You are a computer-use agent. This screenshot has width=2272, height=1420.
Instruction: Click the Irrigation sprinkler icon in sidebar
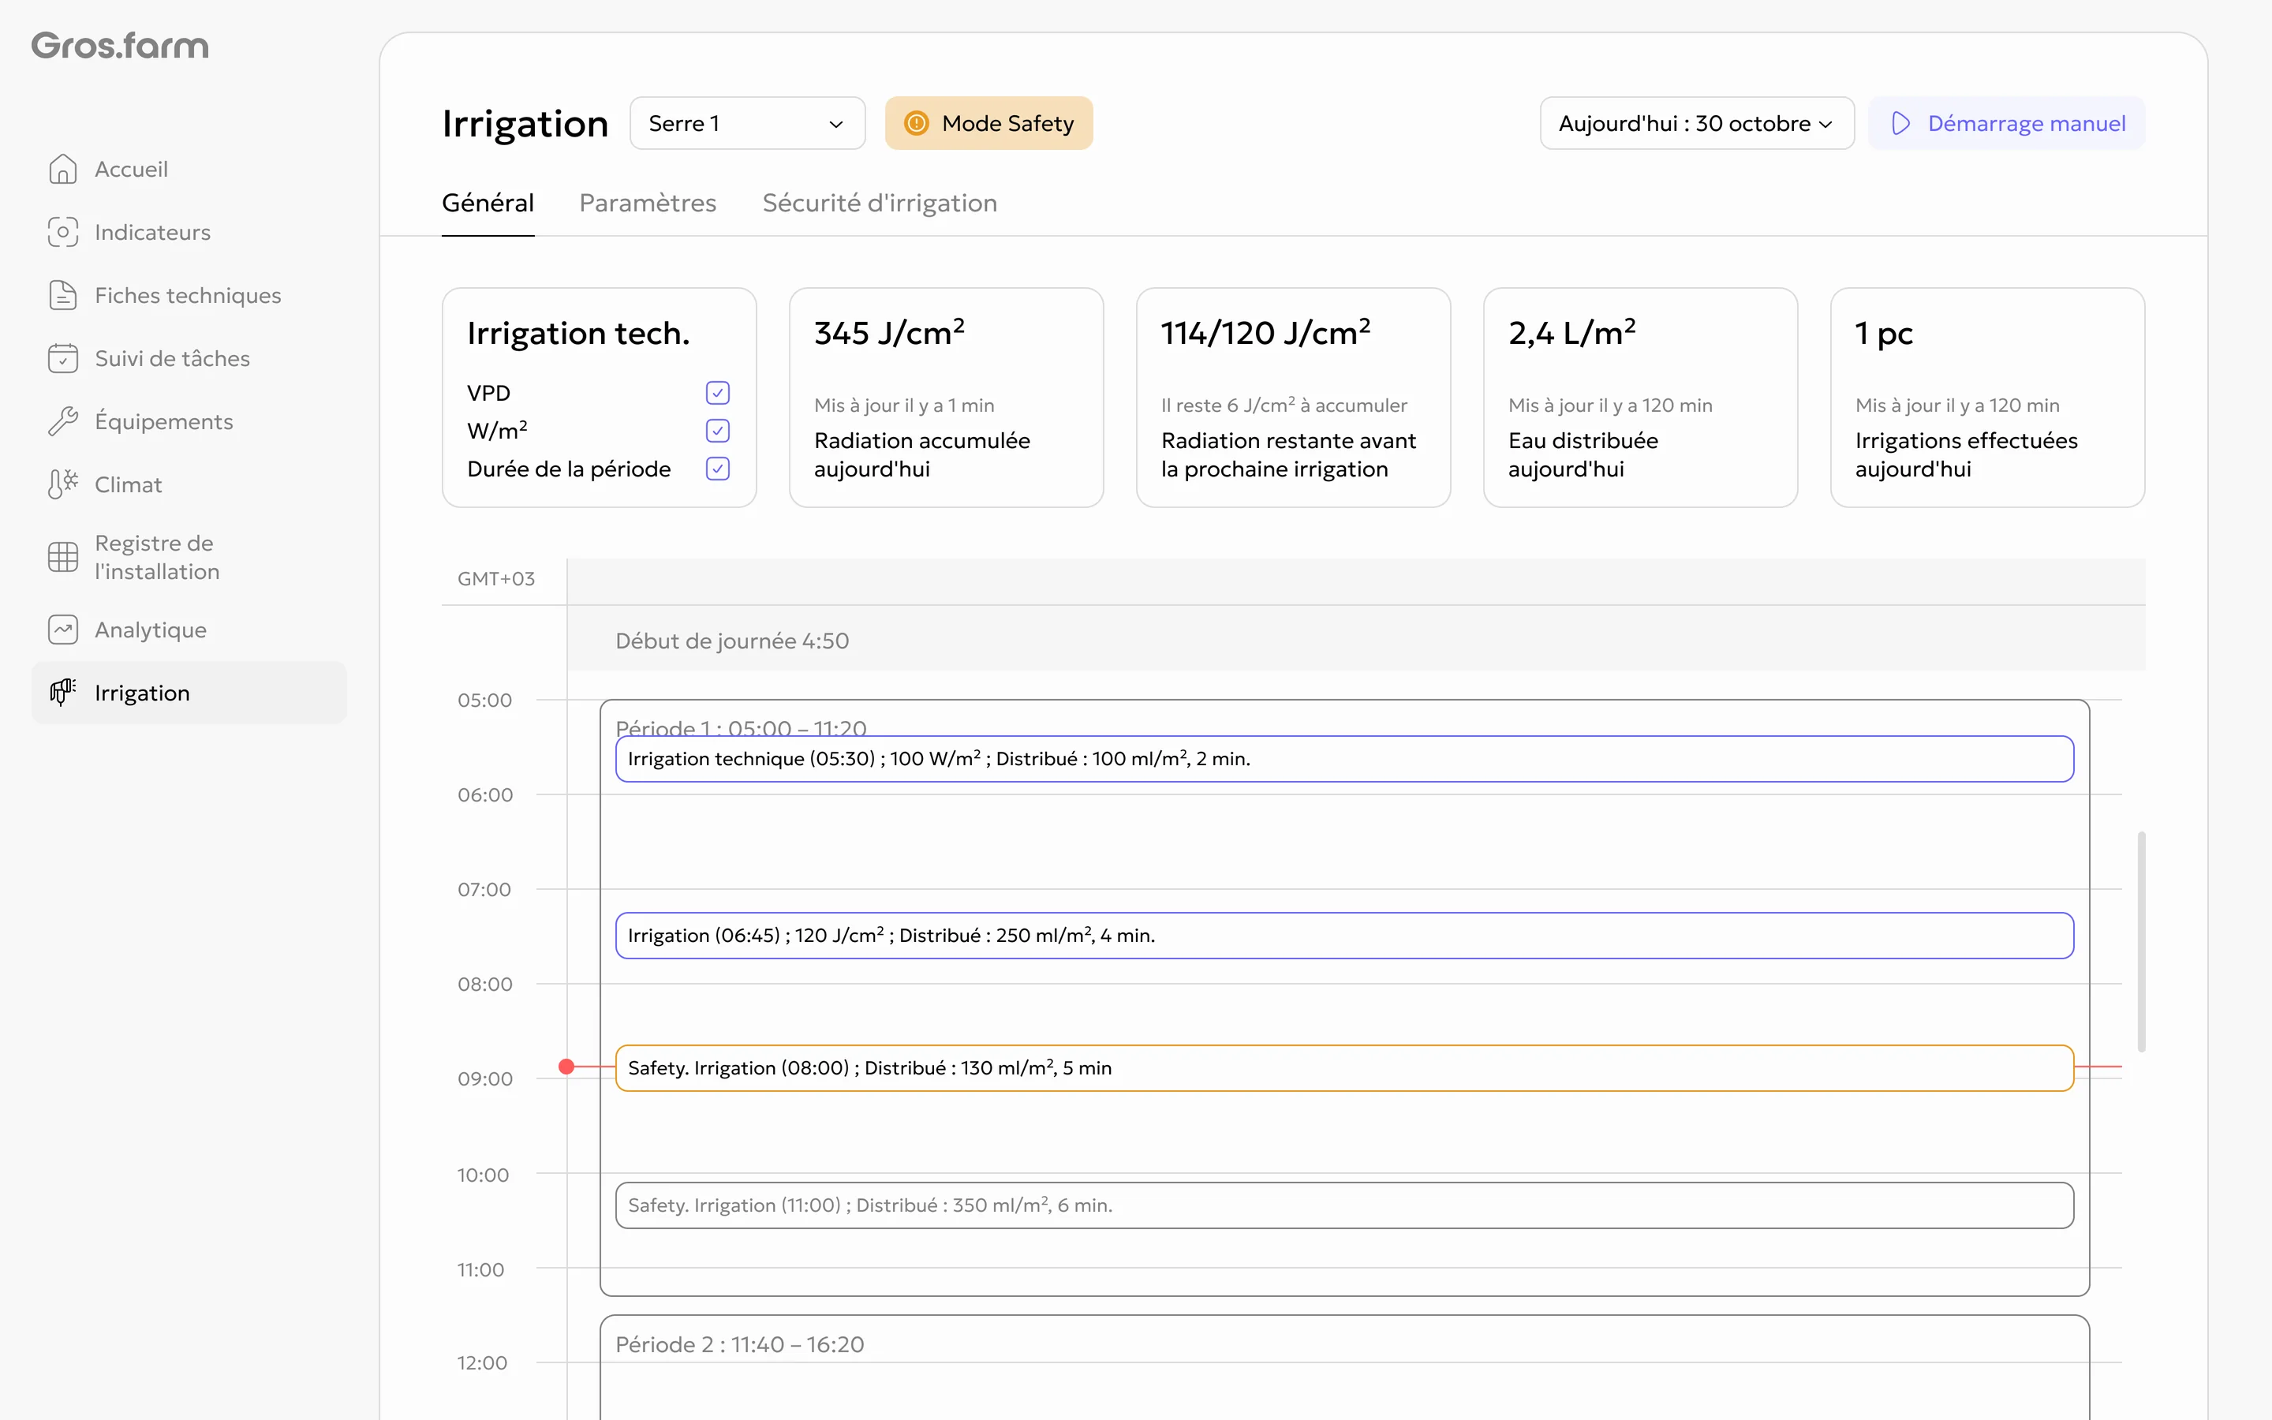coord(63,692)
